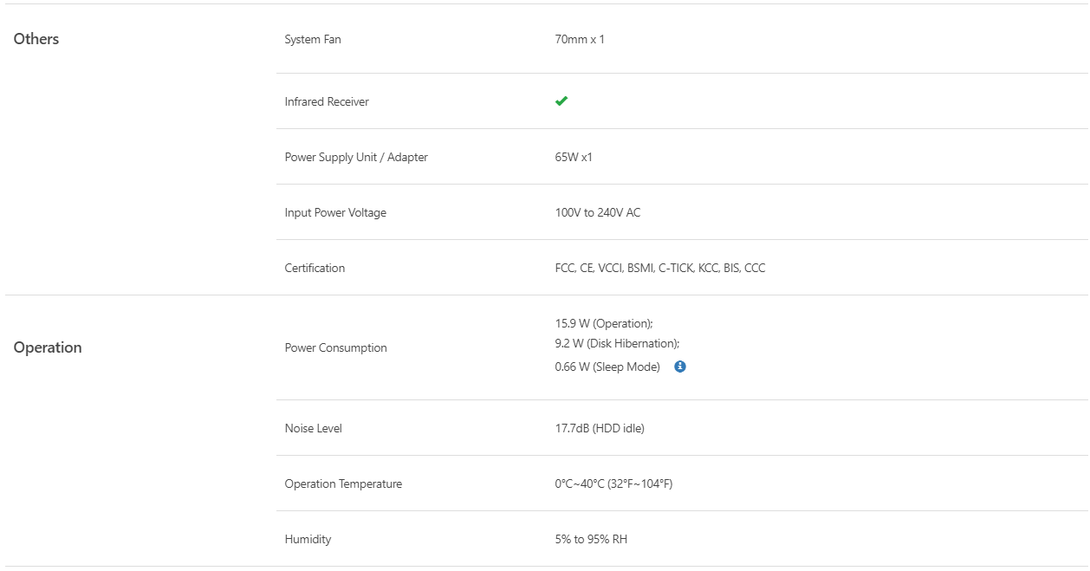Select the Operation Temperature label

point(343,483)
